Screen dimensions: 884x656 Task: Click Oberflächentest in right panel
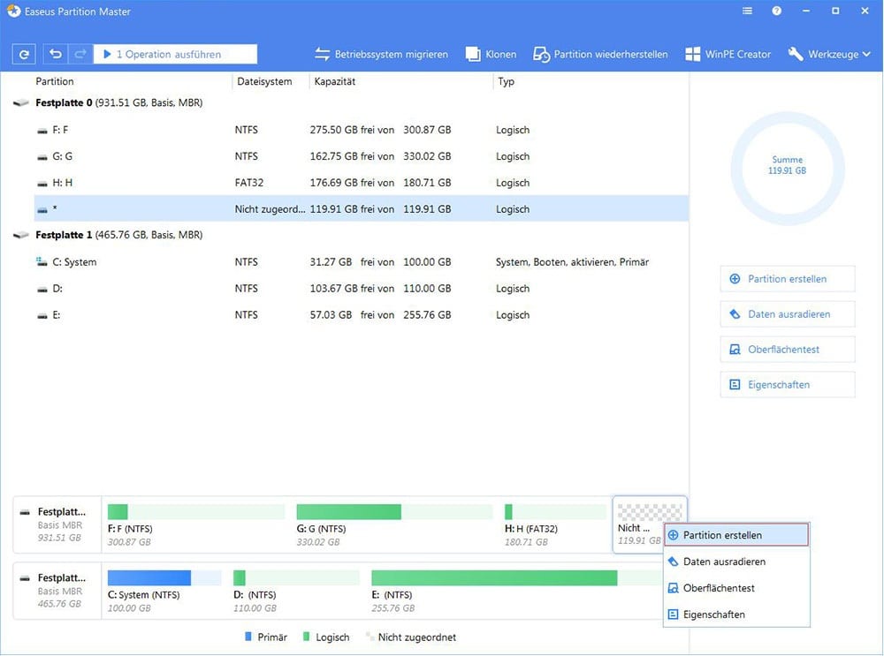pyautogui.click(x=788, y=350)
